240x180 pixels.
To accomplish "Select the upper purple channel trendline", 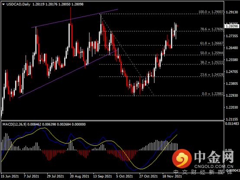I will pyautogui.click(x=75, y=18).
